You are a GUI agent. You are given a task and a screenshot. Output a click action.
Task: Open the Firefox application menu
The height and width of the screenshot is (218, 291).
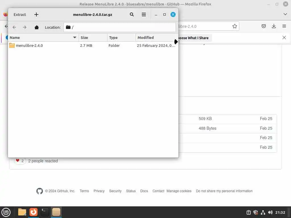click(284, 26)
